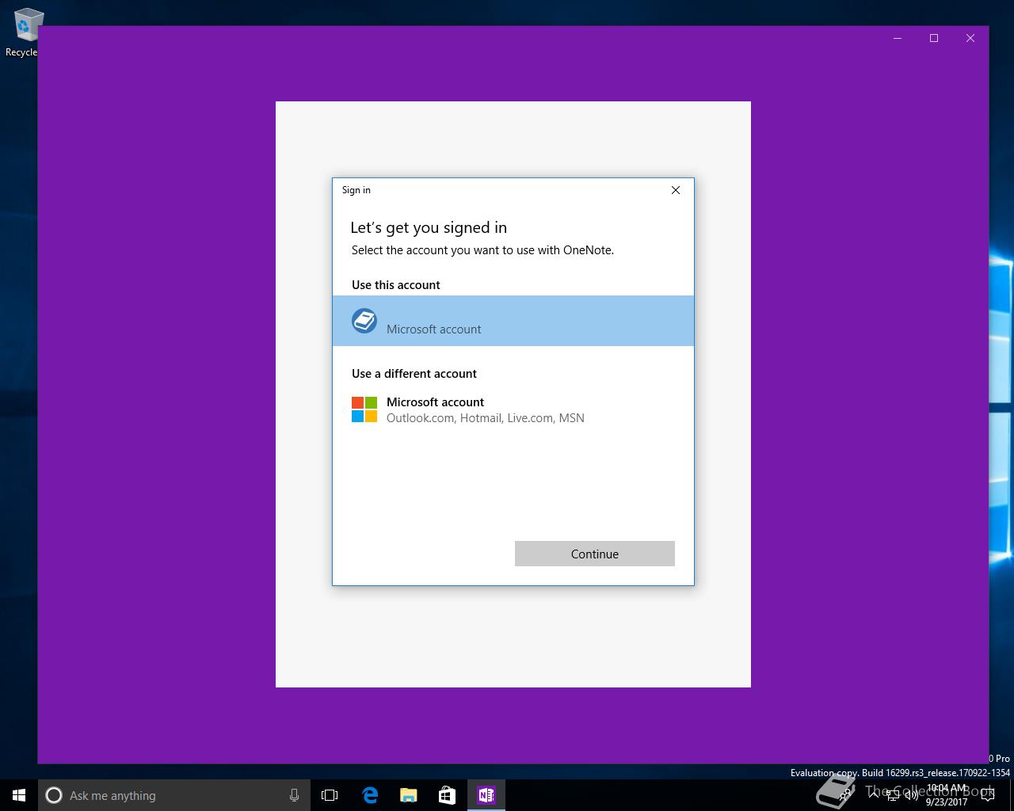Open the Action Center notifications icon
The width and height of the screenshot is (1014, 811).
pos(988,795)
